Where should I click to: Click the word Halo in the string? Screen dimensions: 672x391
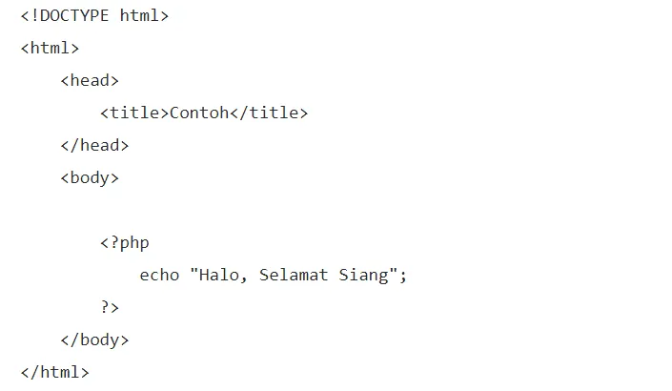[x=218, y=276]
